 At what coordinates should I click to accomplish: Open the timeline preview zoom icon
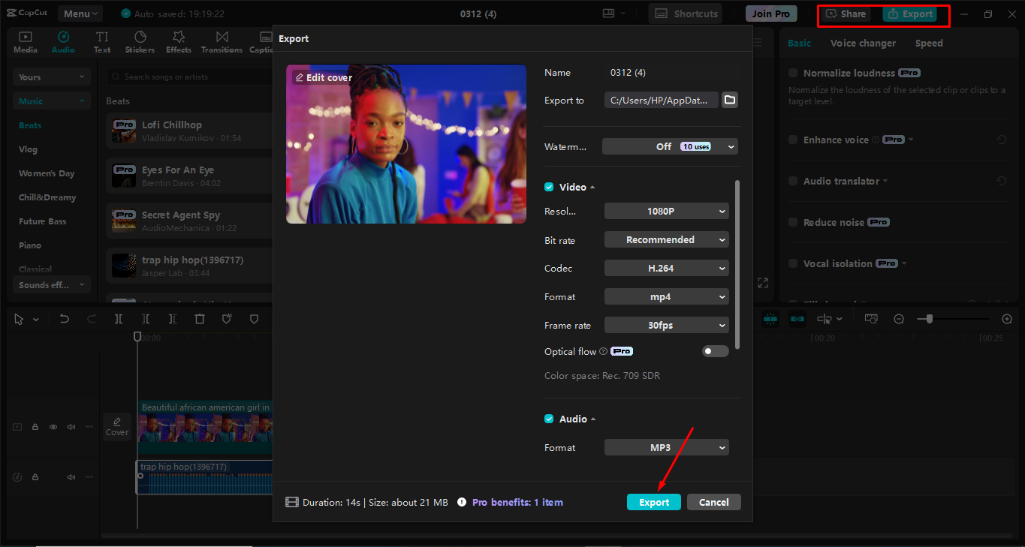click(870, 318)
